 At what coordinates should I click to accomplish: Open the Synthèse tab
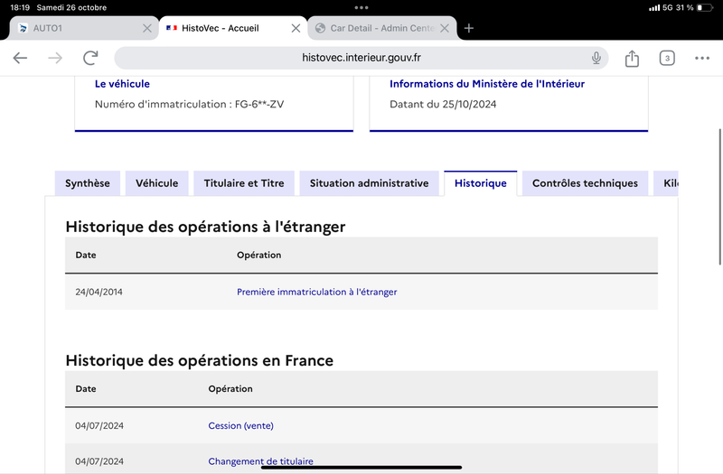click(88, 183)
